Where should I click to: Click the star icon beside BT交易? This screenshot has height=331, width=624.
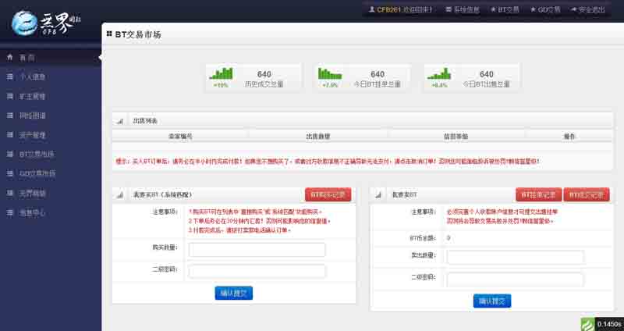[494, 9]
